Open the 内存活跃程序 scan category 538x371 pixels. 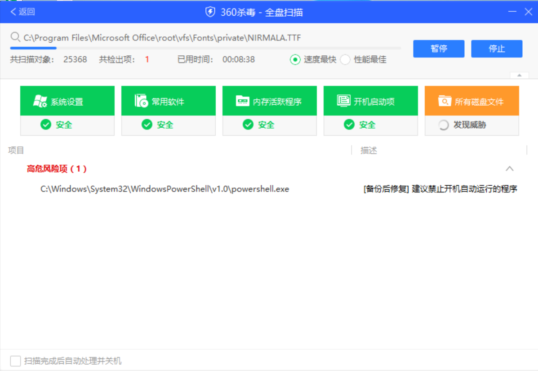coord(269,101)
